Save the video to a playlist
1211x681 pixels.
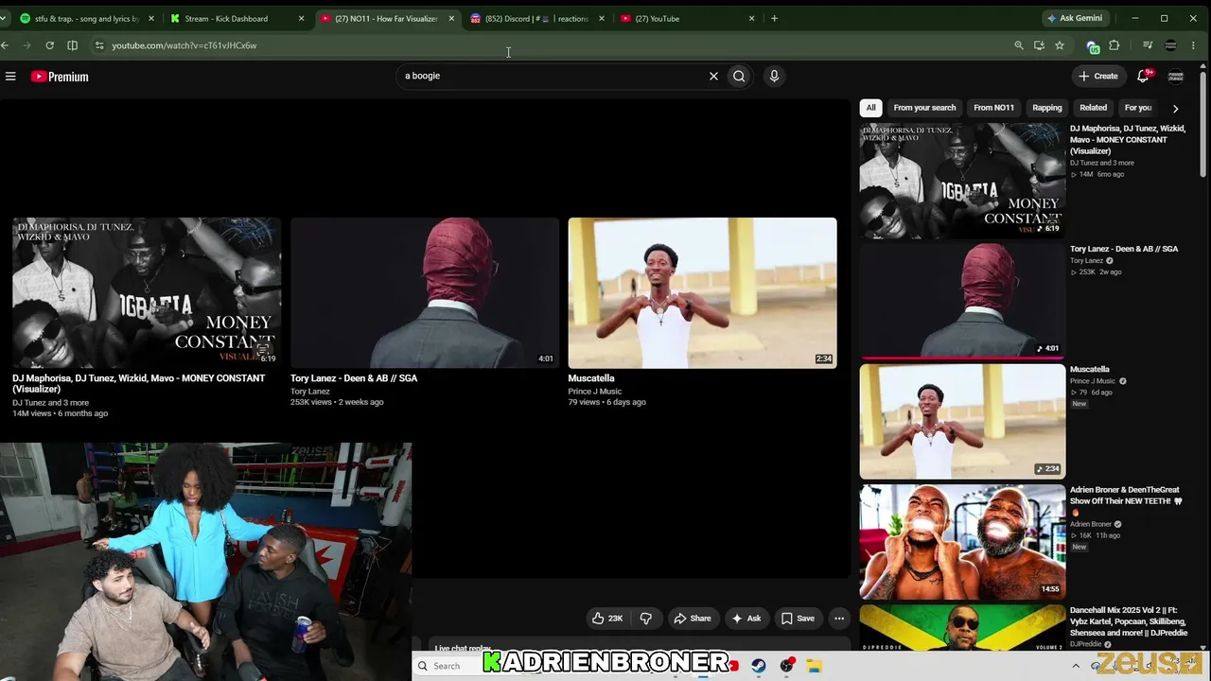point(798,619)
